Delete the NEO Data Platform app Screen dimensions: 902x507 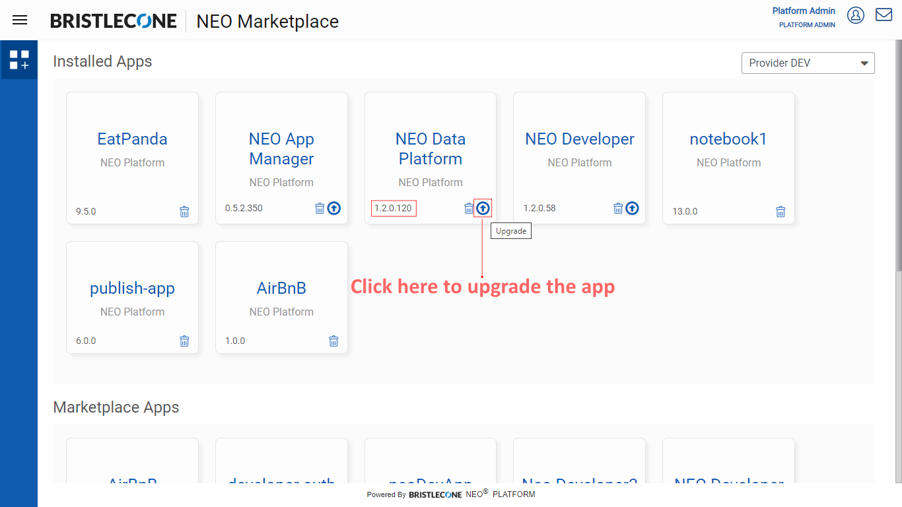pyautogui.click(x=469, y=209)
